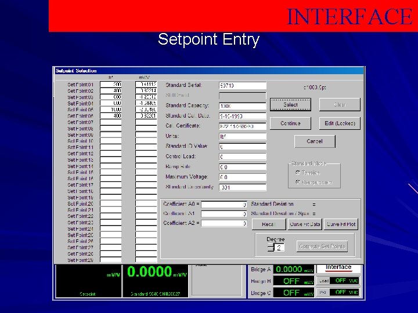
Task: Click the Control Load field
Action: tap(243, 156)
